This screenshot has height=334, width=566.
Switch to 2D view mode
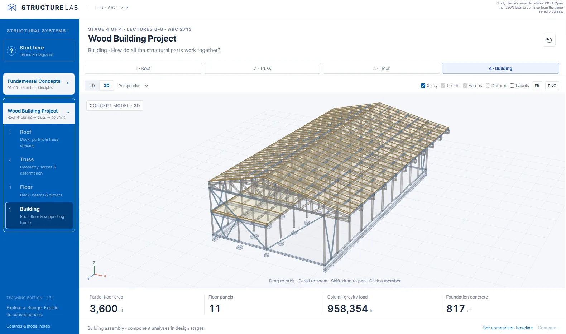coord(92,86)
